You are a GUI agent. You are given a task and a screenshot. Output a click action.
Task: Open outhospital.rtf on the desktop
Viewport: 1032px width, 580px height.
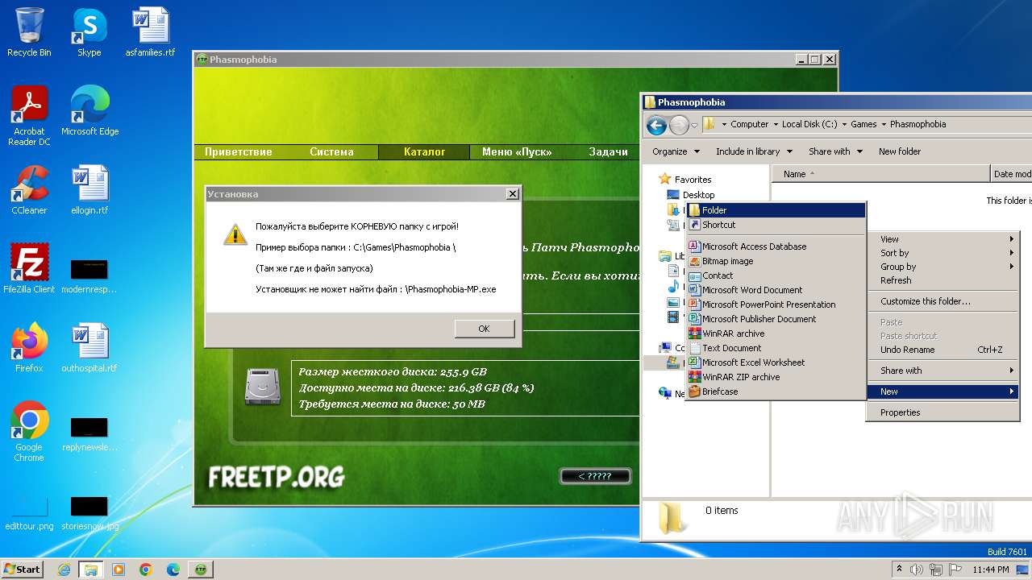(89, 348)
